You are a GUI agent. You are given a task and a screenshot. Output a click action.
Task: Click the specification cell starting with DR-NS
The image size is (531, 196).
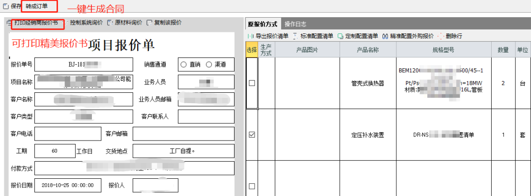[444, 135]
